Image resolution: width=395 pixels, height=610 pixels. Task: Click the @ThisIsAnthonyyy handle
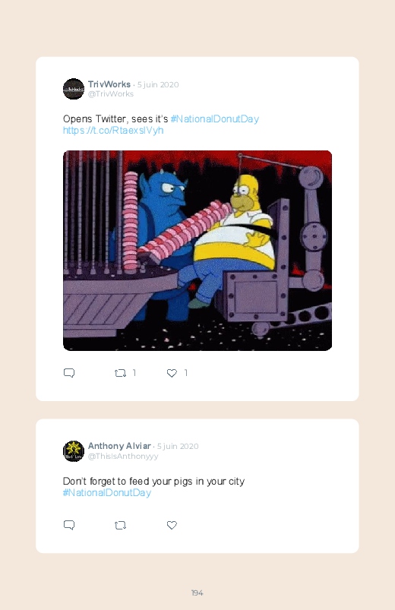pos(123,456)
